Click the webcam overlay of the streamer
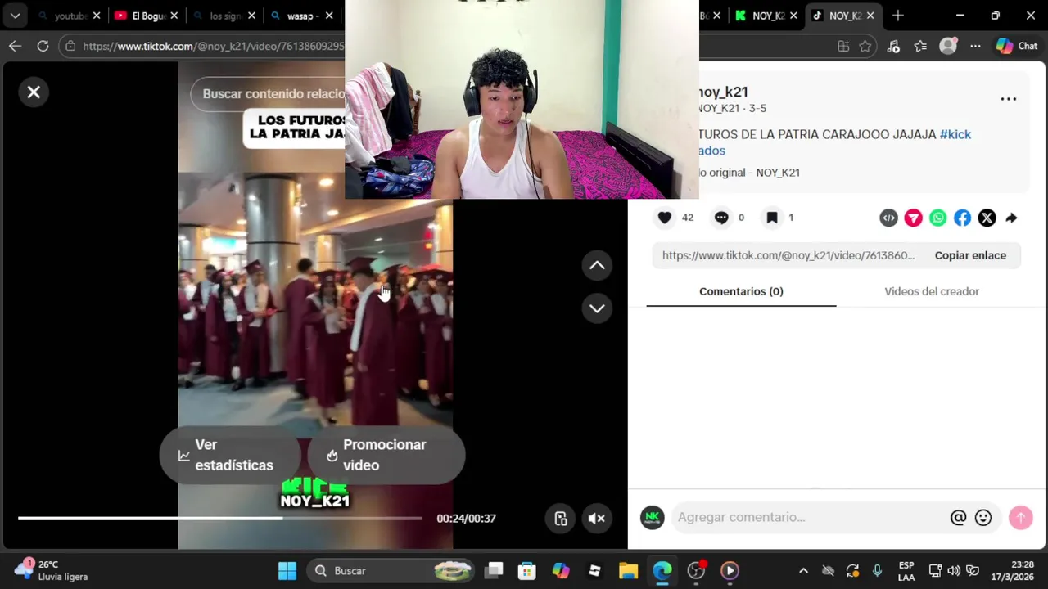The image size is (1048, 589). 522,100
